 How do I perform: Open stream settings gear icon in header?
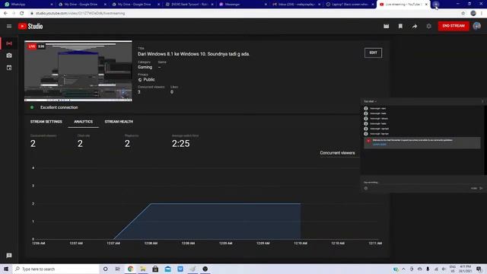[428, 27]
